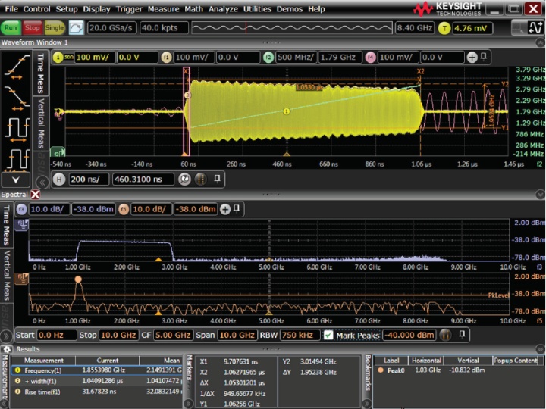
Task: Click the horizontal bar pin icon
Action: tap(217, 179)
